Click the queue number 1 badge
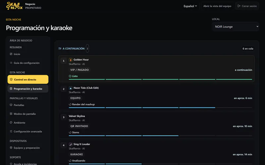The height and width of the screenshot is (165, 265). (64, 61)
